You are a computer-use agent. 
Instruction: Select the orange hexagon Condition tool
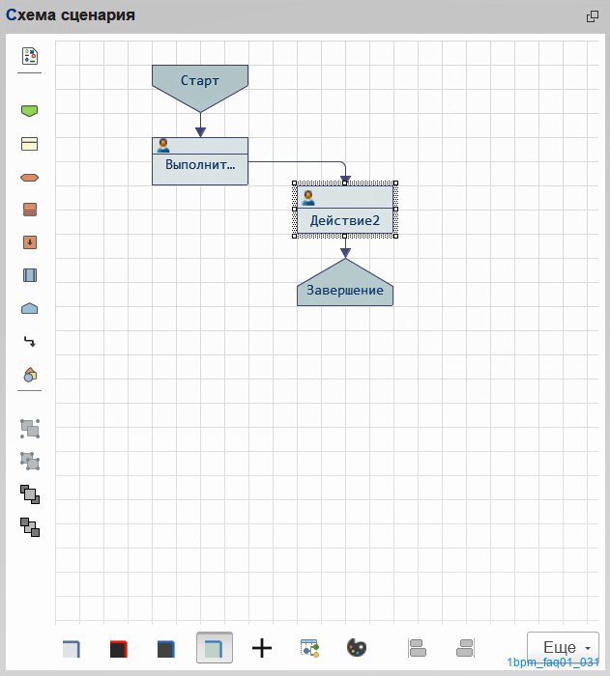point(29,178)
